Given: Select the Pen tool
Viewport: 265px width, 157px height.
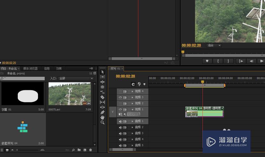Looking at the screenshot, I should [x=103, y=112].
